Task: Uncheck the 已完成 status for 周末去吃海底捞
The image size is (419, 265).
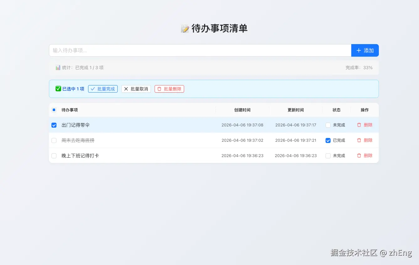Action: pos(328,140)
